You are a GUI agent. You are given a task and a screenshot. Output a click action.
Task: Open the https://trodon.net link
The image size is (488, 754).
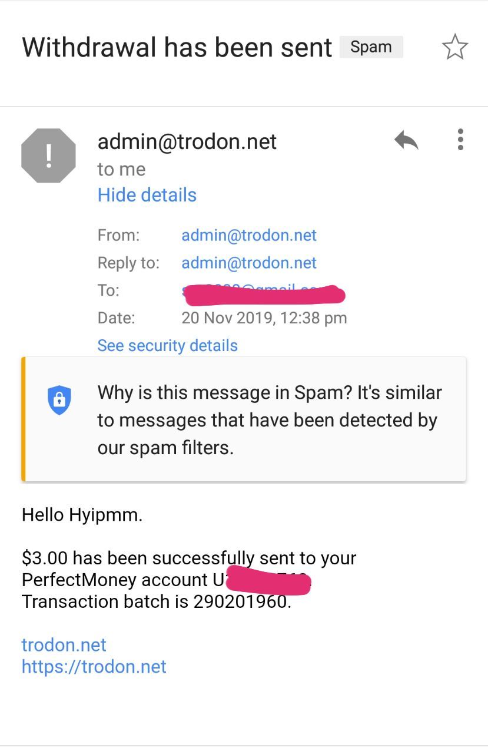(94, 667)
